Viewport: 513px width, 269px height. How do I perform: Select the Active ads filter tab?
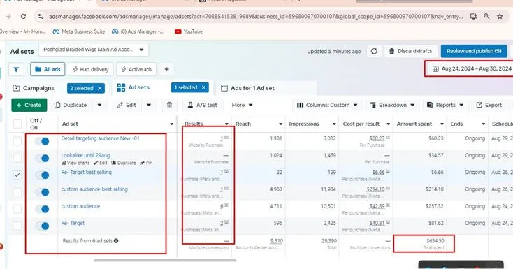click(x=136, y=69)
